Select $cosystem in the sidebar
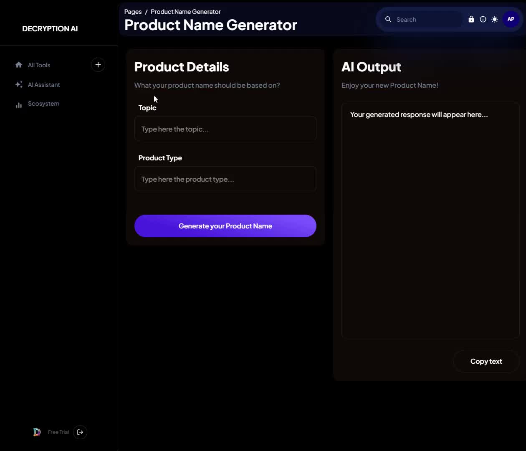This screenshot has width=526, height=451. (x=43, y=104)
